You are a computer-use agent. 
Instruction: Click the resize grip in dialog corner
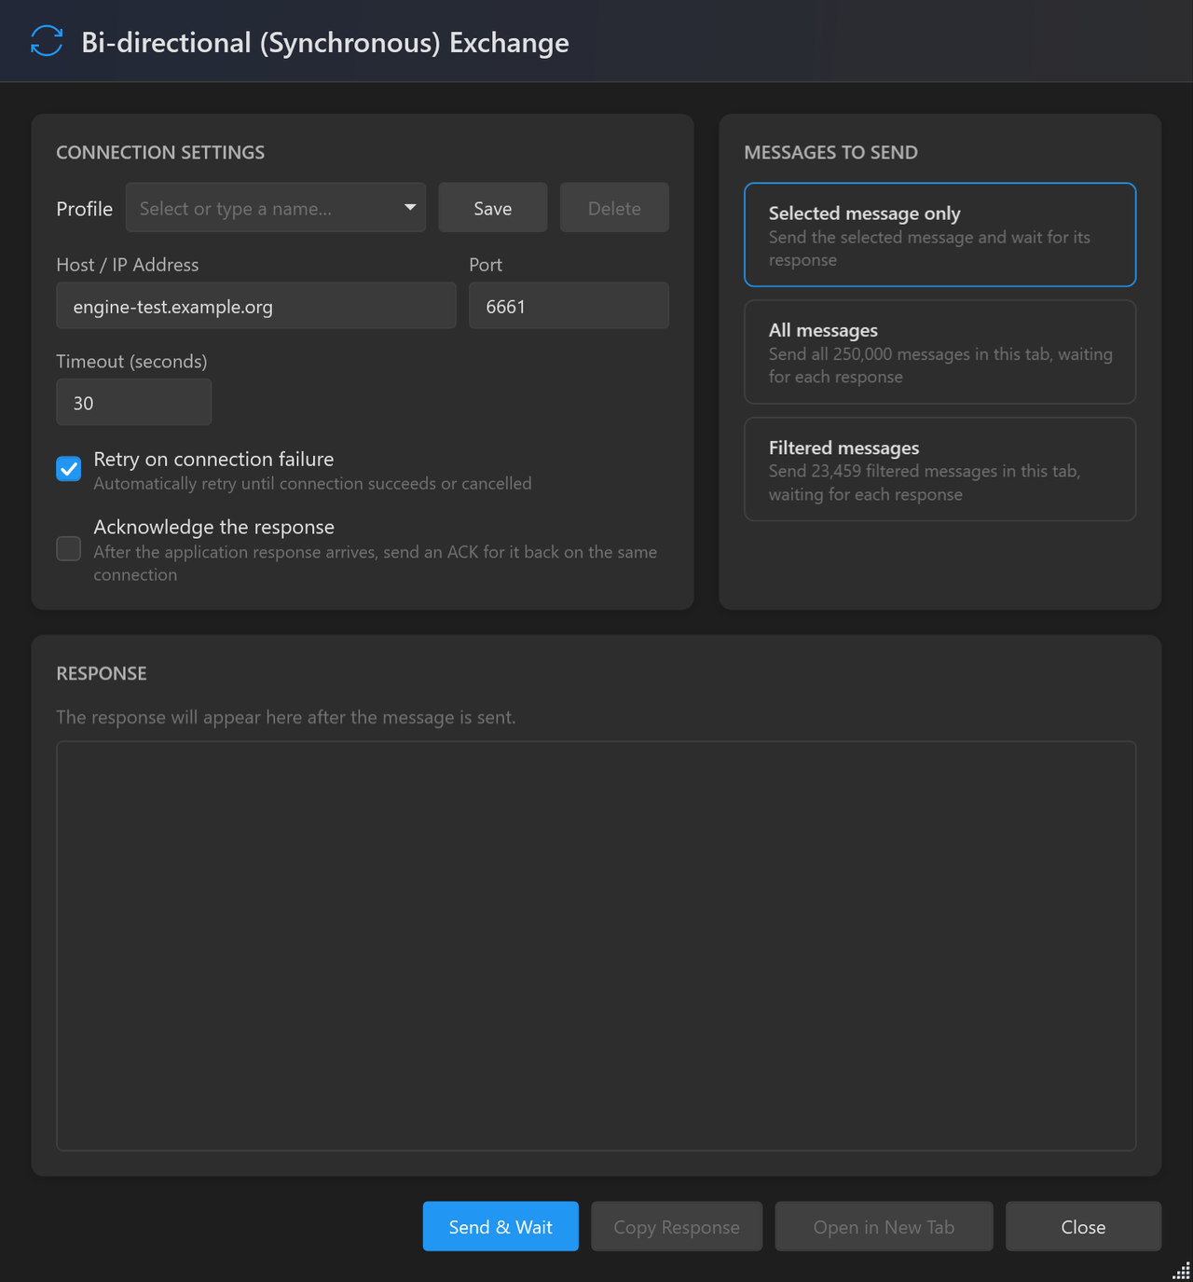pyautogui.click(x=1182, y=1271)
